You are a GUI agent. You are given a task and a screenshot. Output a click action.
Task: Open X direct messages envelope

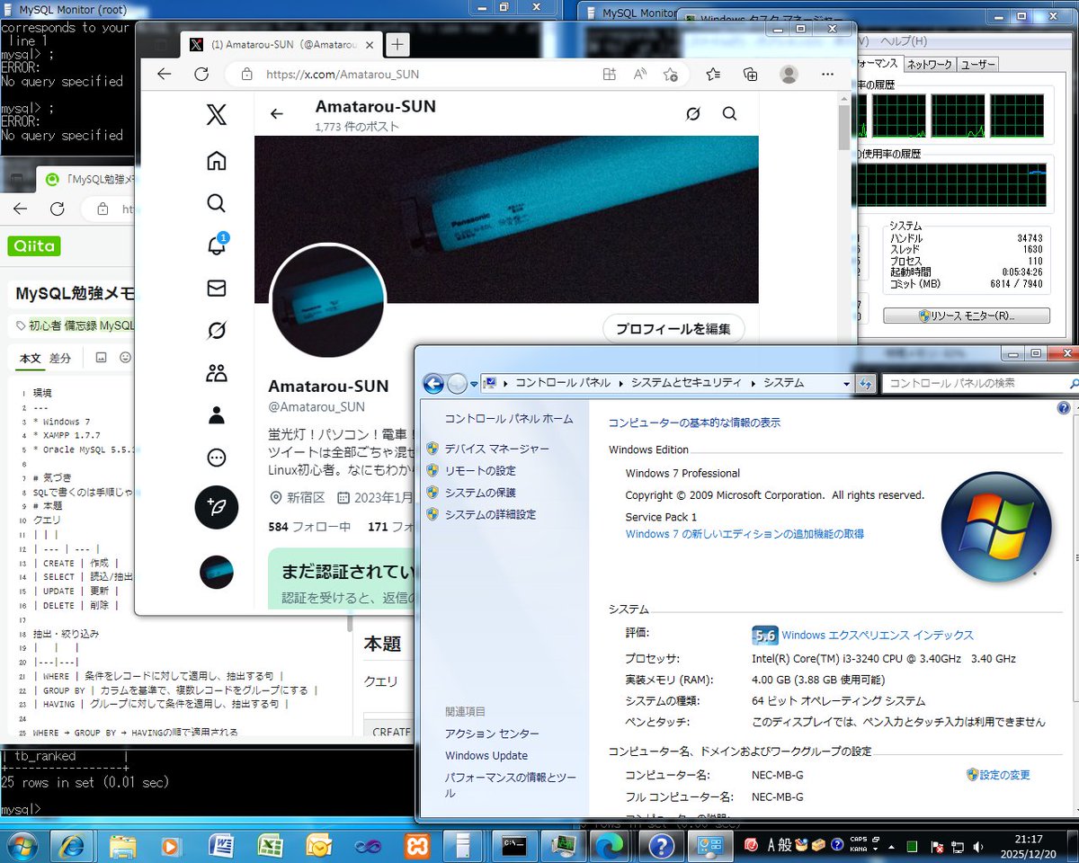(217, 289)
